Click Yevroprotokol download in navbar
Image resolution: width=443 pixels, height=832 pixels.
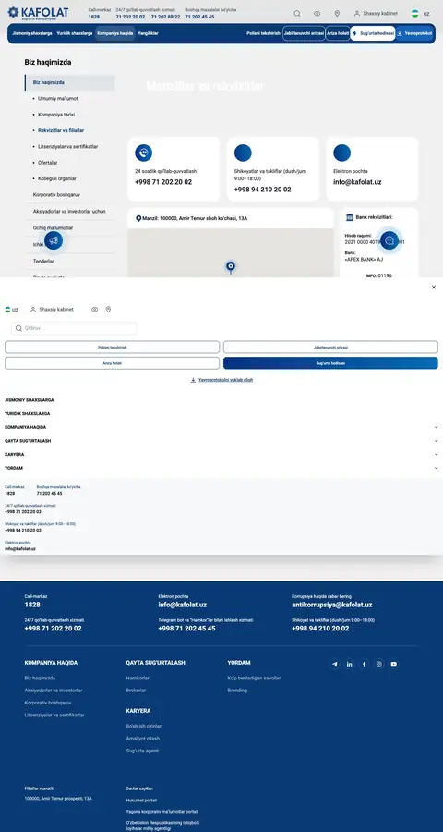pyautogui.click(x=415, y=33)
